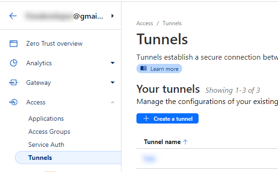This screenshot has width=278, height=172.
Task: Click the Tunnel name sort arrow
Action: pyautogui.click(x=185, y=142)
